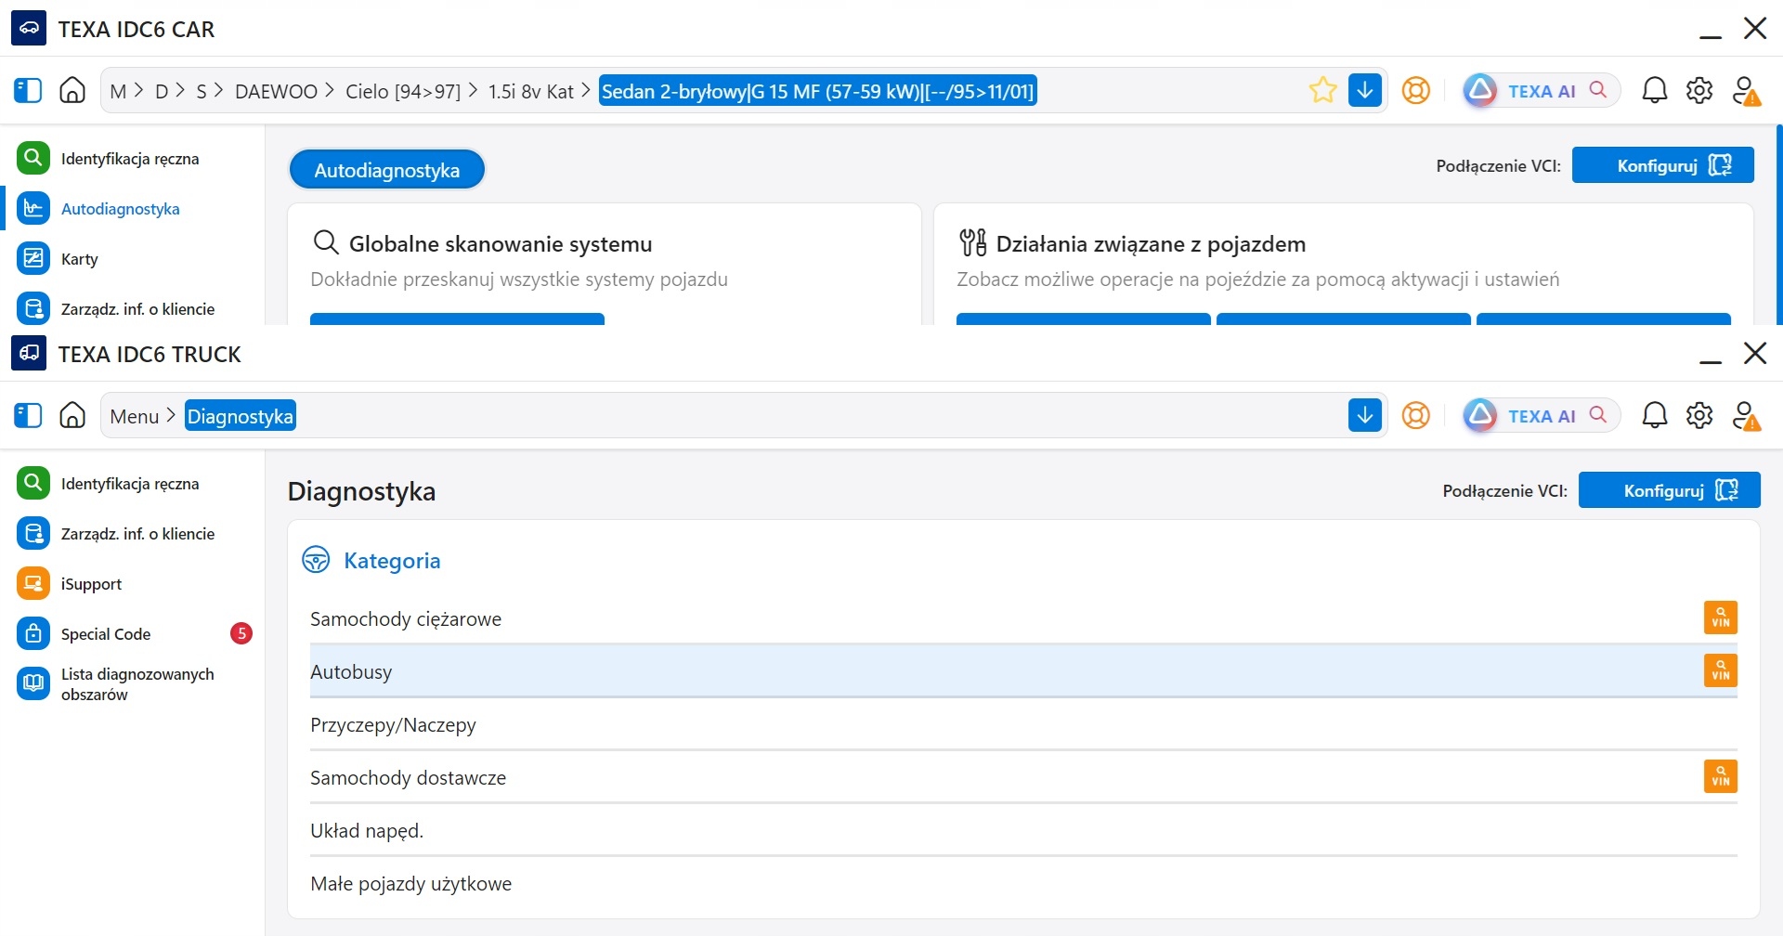
Task: Add vehicle to favorites with star icon
Action: coord(1322,90)
